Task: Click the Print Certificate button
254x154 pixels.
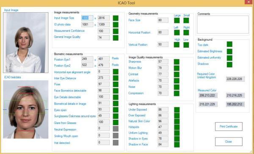Action: pyautogui.click(x=229, y=126)
